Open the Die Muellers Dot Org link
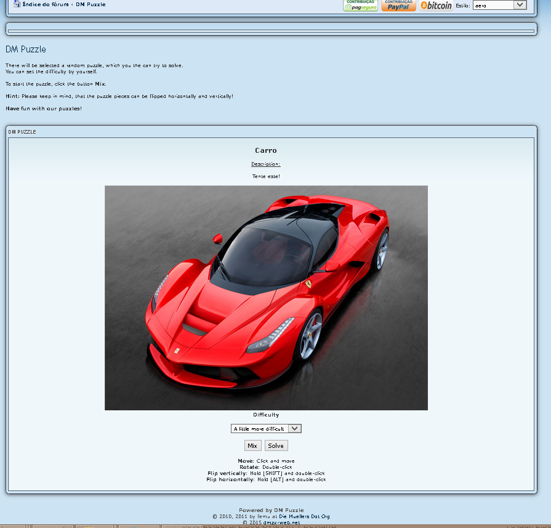This screenshot has height=528, width=551. pyautogui.click(x=304, y=516)
